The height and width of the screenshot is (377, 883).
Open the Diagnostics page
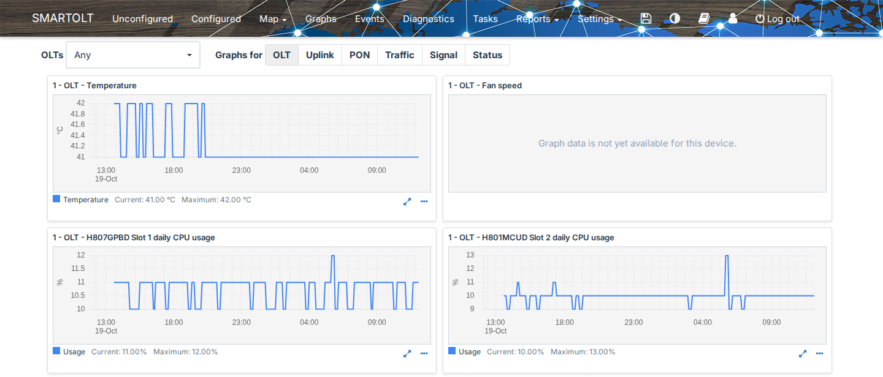point(429,19)
